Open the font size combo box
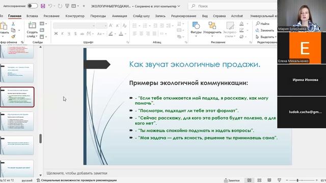This screenshot has width=326, height=183. tap(102, 25)
